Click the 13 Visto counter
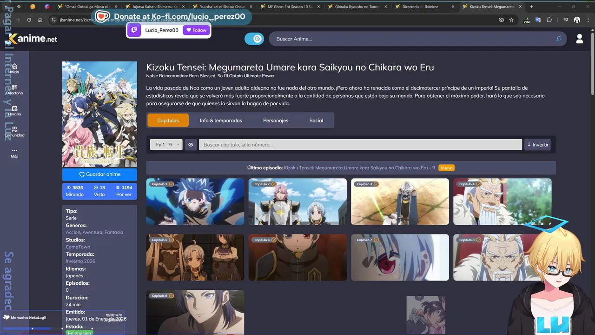This screenshot has height=335, width=595. (99, 191)
